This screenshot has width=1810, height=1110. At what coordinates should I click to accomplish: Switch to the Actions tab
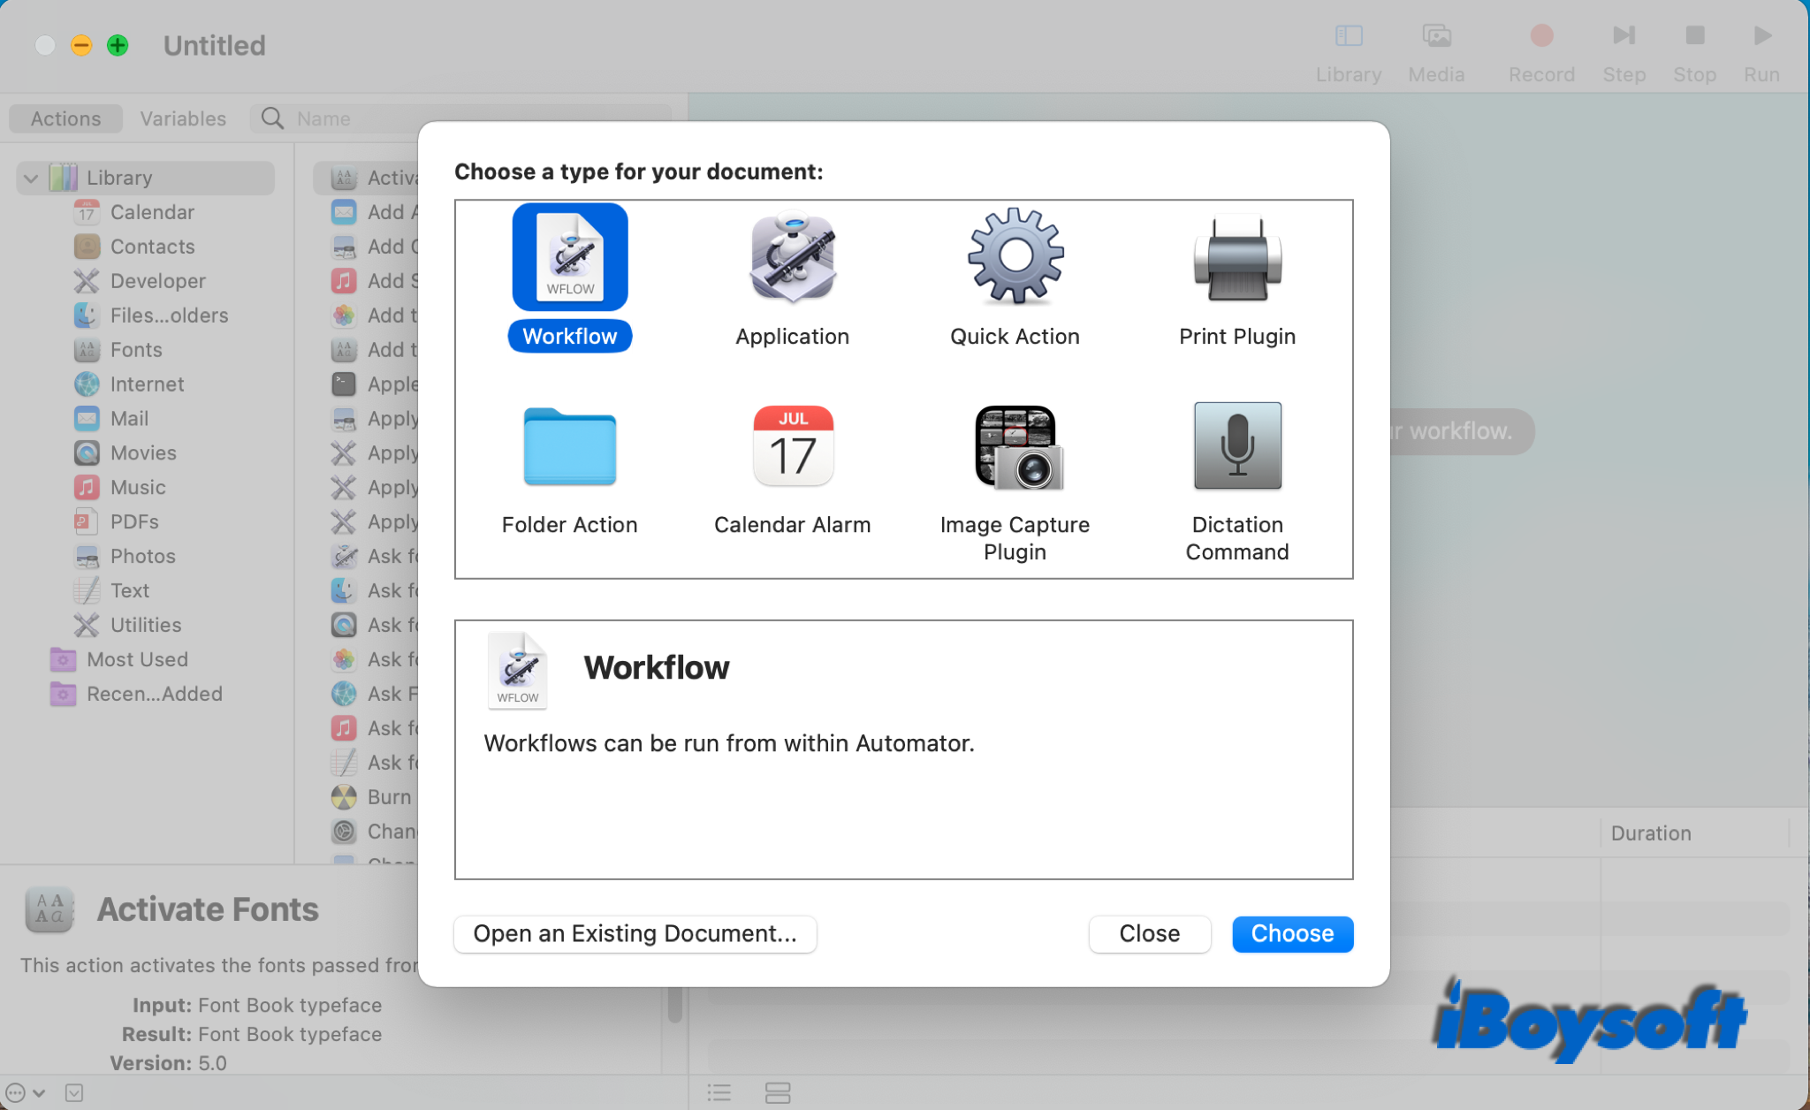pos(65,118)
